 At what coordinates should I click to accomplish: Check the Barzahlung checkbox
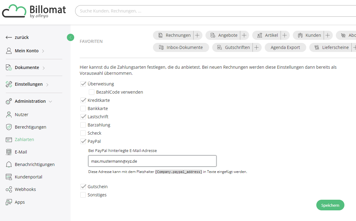pos(83,125)
